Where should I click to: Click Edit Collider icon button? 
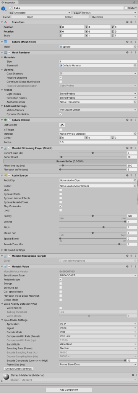[x=62, y=125]
